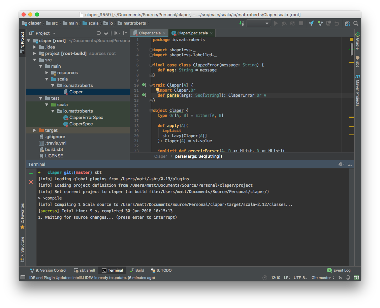This screenshot has width=380, height=308.
Task: Collapse the claper [root] tree node
Action: (29, 41)
